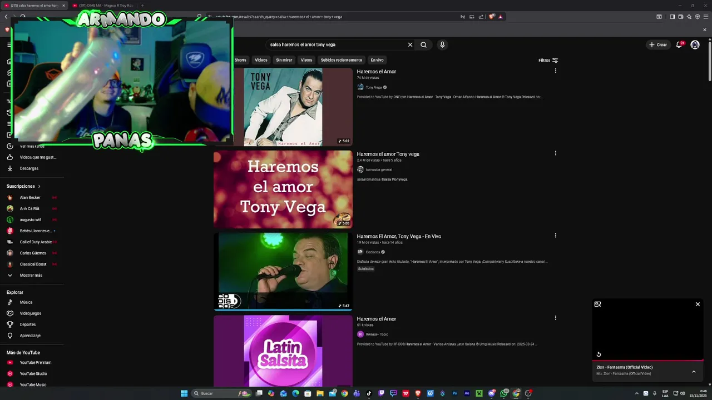Select Subidos recientemente filter chip
This screenshot has height=400, width=712.
341,60
